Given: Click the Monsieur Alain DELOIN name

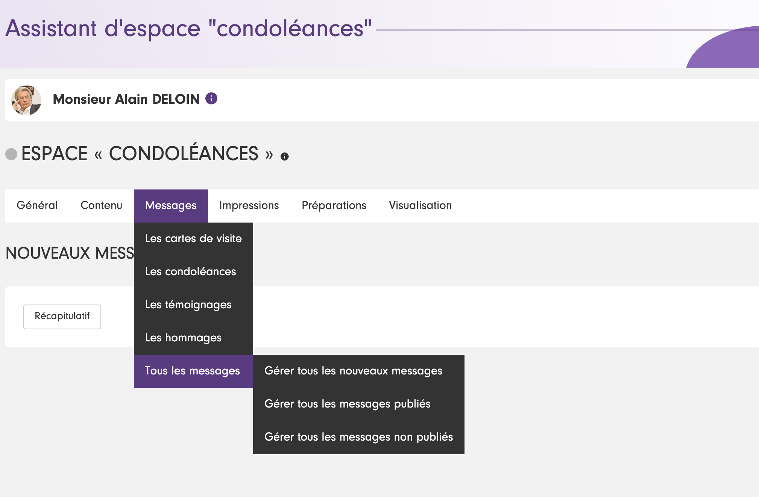Looking at the screenshot, I should (x=126, y=99).
